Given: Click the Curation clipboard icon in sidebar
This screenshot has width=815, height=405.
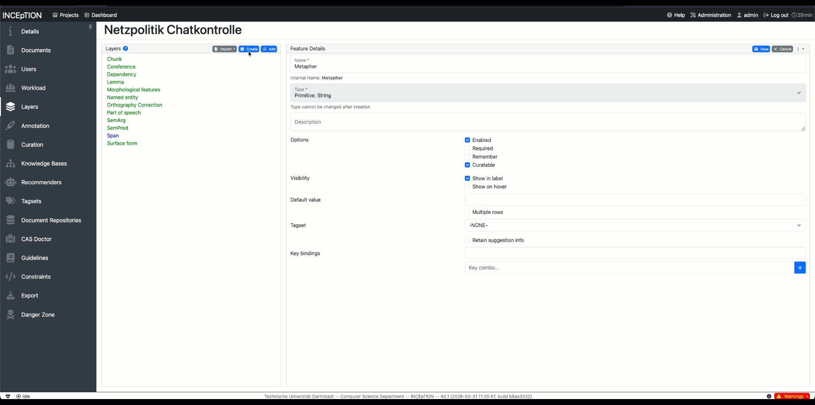Looking at the screenshot, I should click(11, 145).
